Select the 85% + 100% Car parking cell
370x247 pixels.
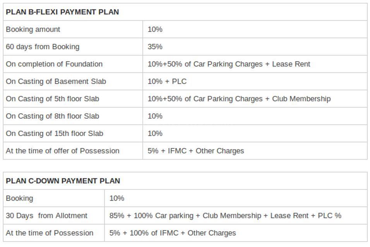[x=225, y=216]
